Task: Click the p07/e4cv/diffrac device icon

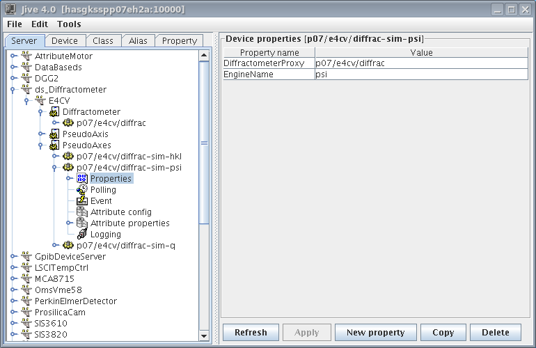Action: pyautogui.click(x=68, y=122)
